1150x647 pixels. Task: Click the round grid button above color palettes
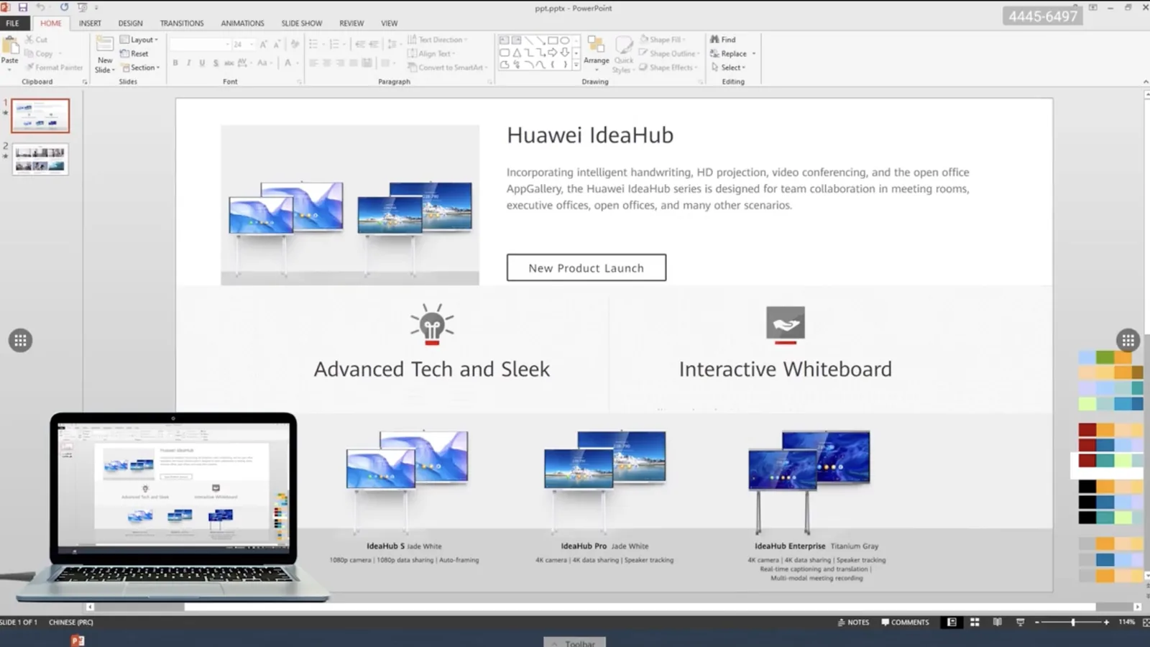(x=1128, y=340)
